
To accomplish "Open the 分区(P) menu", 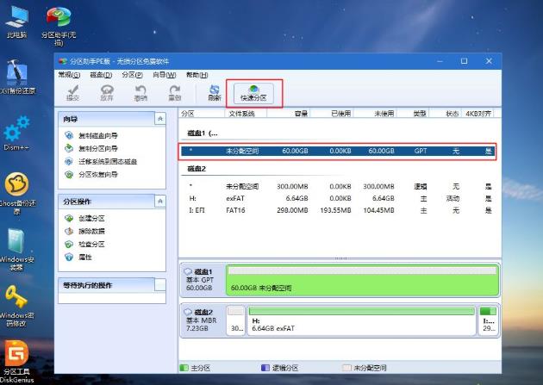I will coord(132,75).
